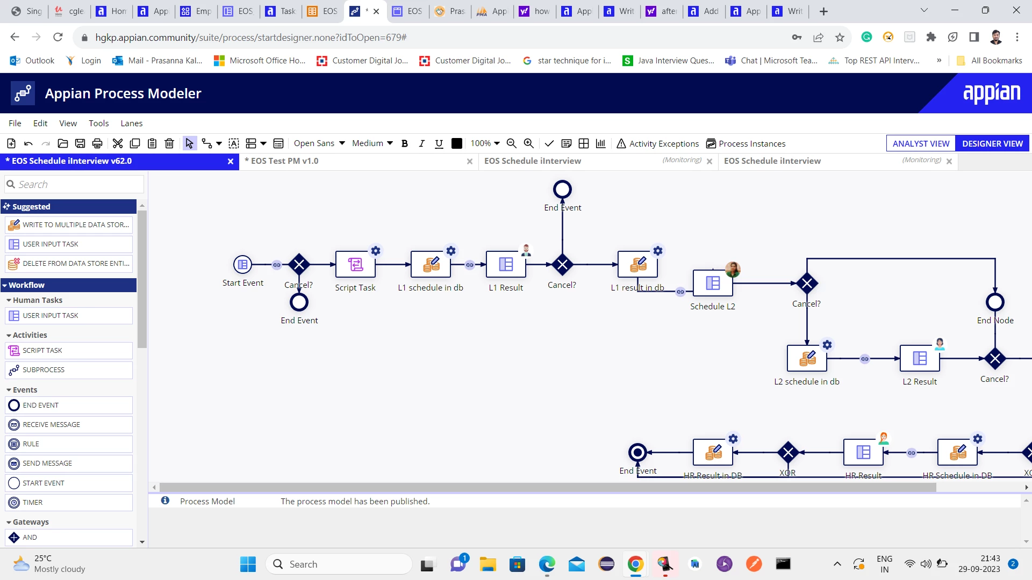The image size is (1032, 580).
Task: Open Chrome from the Windows taskbar
Action: 635,564
